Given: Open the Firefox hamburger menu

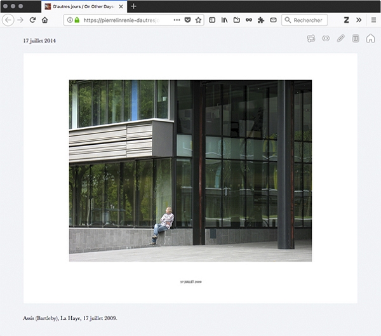Looking at the screenshot, I should click(x=373, y=20).
